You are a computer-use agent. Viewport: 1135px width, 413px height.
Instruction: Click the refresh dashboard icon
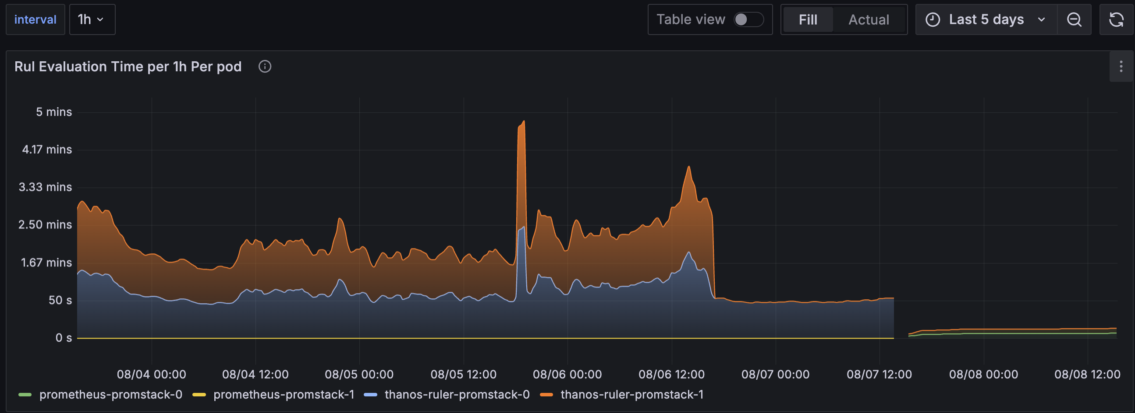point(1116,19)
